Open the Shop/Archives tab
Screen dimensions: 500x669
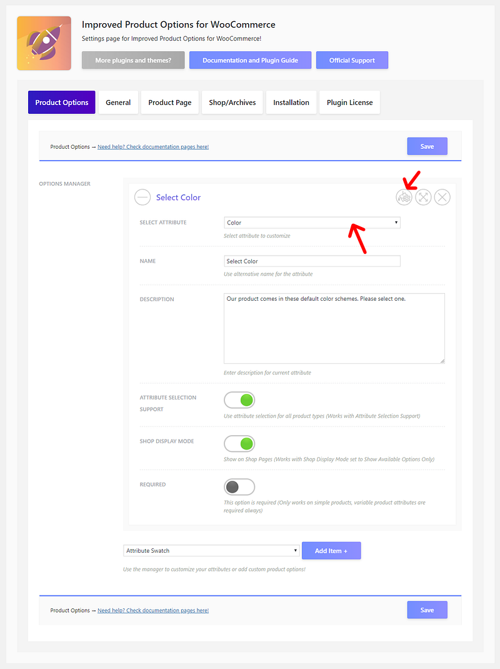click(x=232, y=103)
